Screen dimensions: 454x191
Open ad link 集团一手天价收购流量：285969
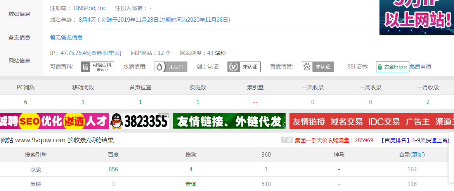click(x=334, y=140)
